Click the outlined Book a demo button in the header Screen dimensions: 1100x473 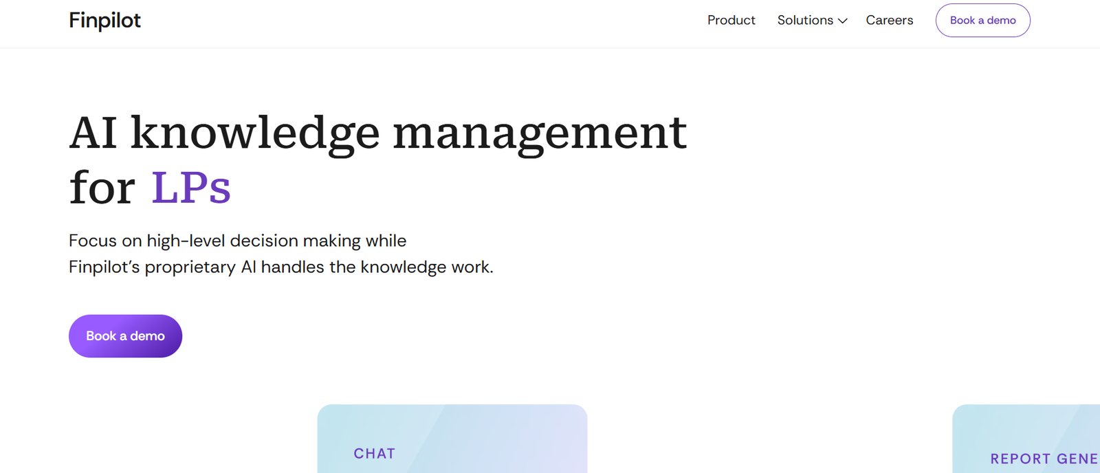pyautogui.click(x=982, y=21)
